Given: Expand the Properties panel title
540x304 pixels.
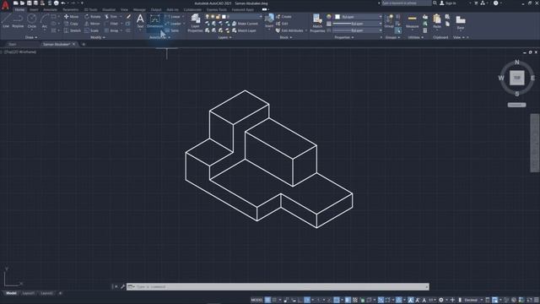Looking at the screenshot, I should (344, 37).
